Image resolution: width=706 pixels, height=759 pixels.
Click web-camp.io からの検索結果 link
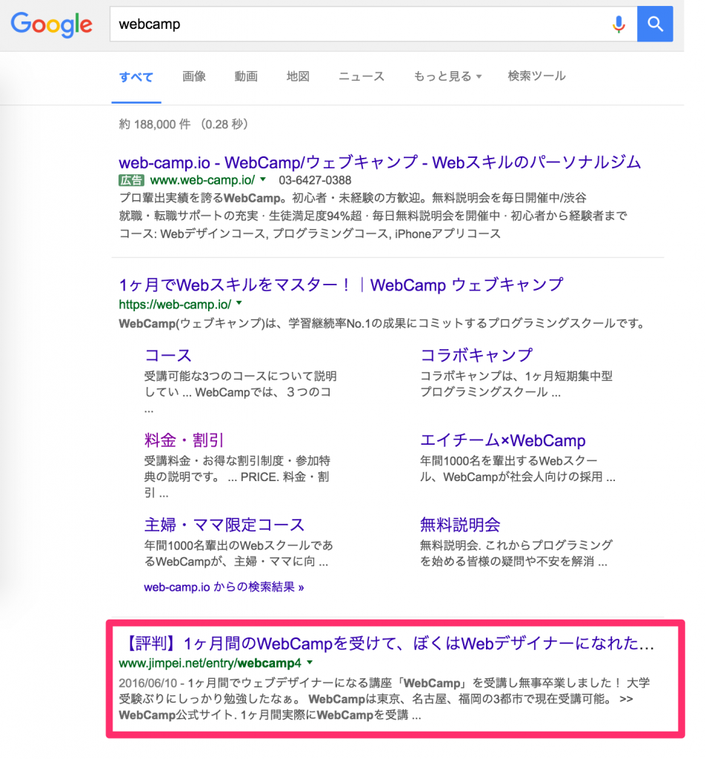[224, 587]
